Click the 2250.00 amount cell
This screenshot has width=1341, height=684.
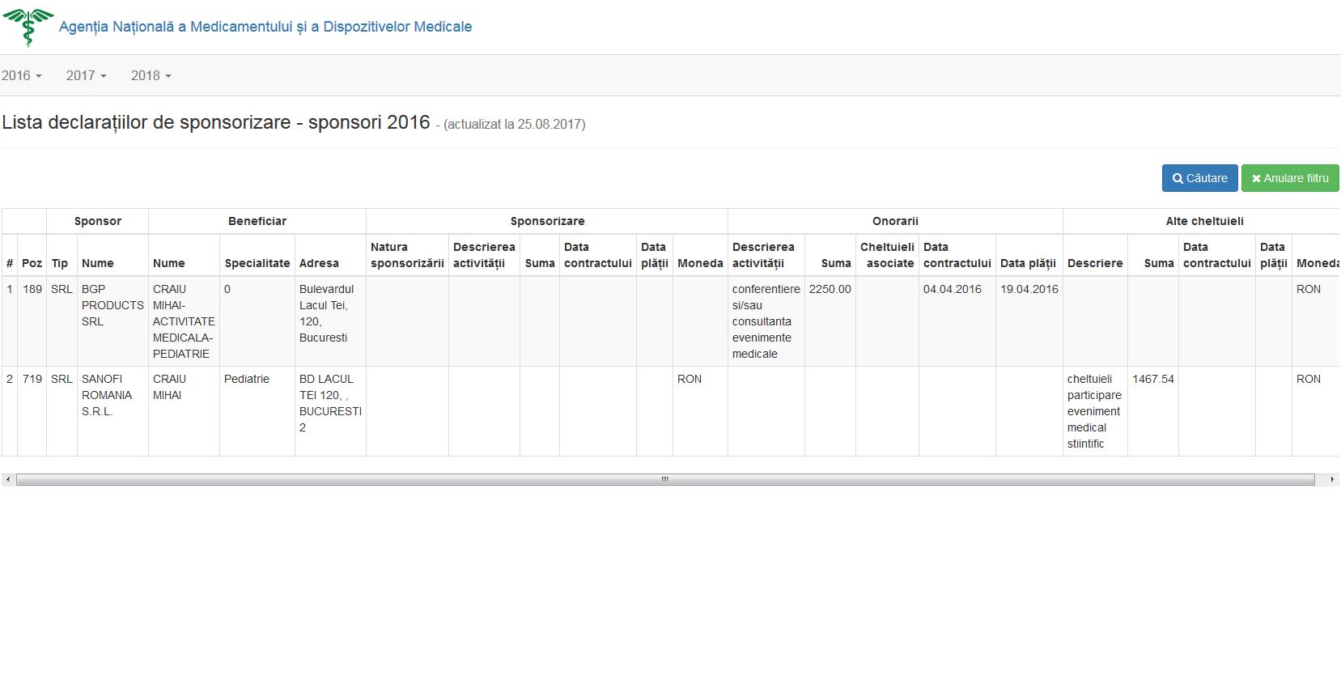pyautogui.click(x=830, y=289)
